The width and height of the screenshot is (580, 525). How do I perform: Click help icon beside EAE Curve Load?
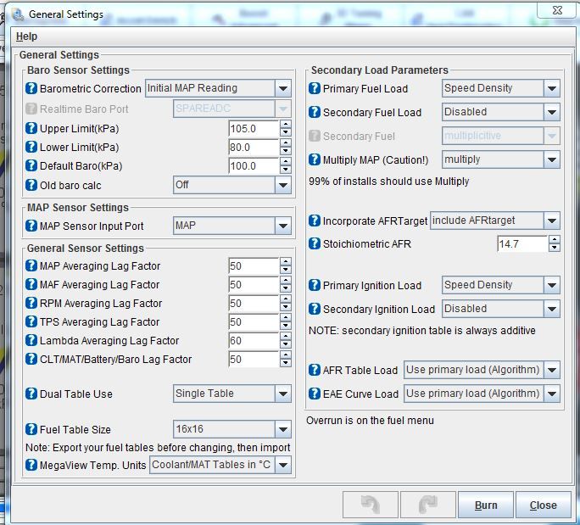coord(315,394)
